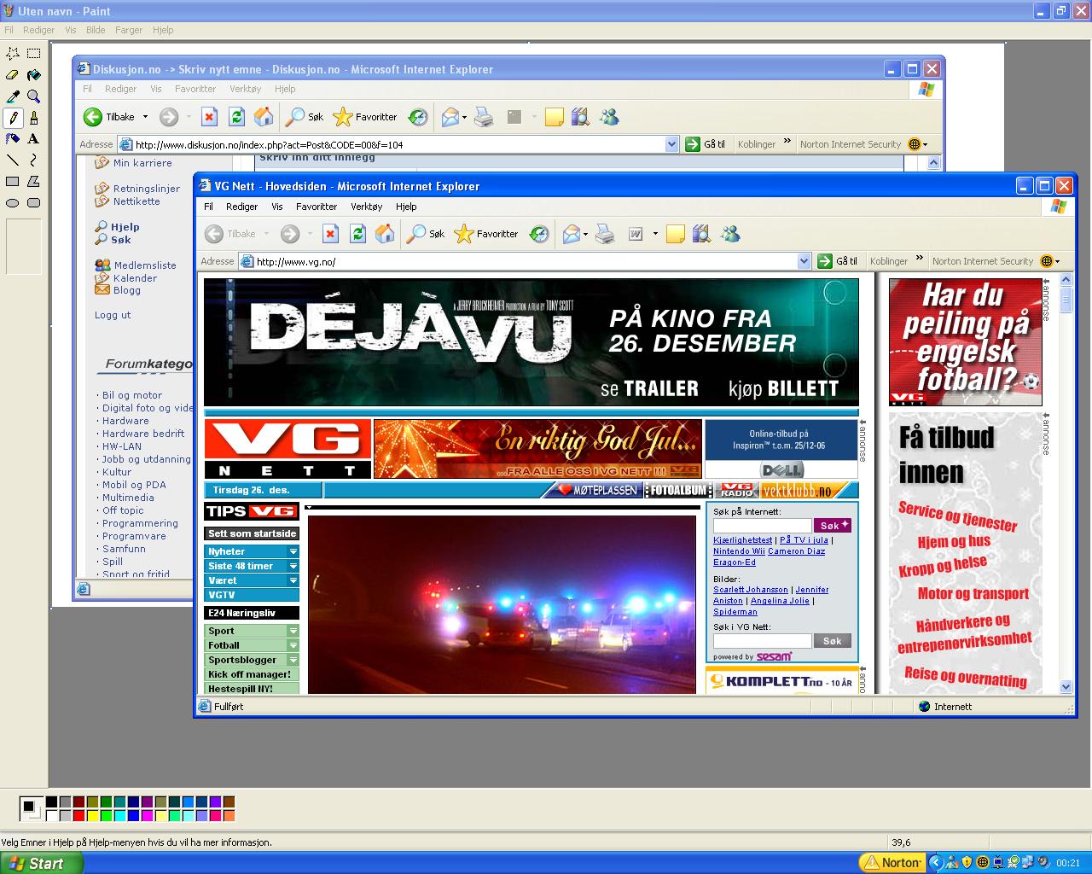Open Norton Internet Security dropdown in VG Nett window
Viewport: 1092px width, 874px height.
click(x=1057, y=261)
